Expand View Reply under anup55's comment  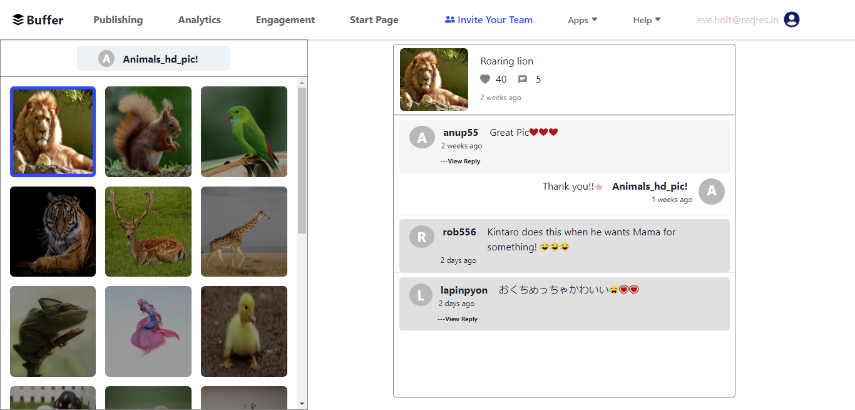tap(460, 161)
